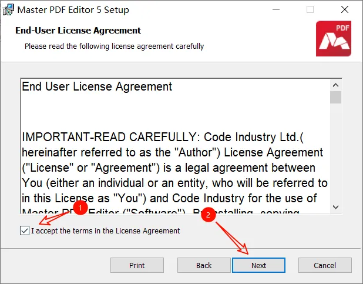This screenshot has height=284, width=363.
Task: Click the bold End-User License Agreement header
Action: [78, 31]
